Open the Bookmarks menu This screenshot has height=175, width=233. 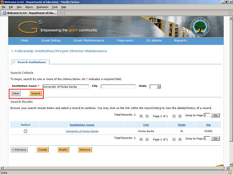[x=43, y=7]
